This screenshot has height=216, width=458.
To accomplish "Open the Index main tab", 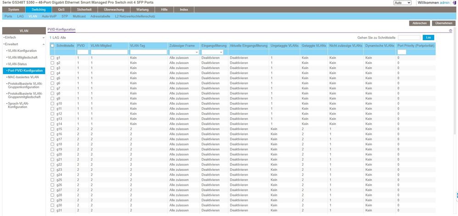I will pos(184,10).
